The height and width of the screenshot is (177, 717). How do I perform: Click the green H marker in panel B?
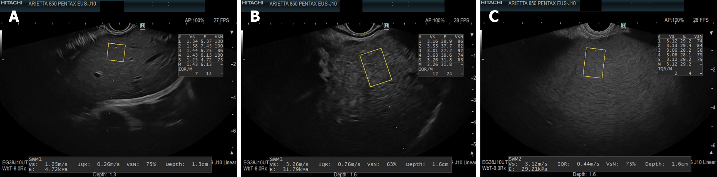(386, 26)
